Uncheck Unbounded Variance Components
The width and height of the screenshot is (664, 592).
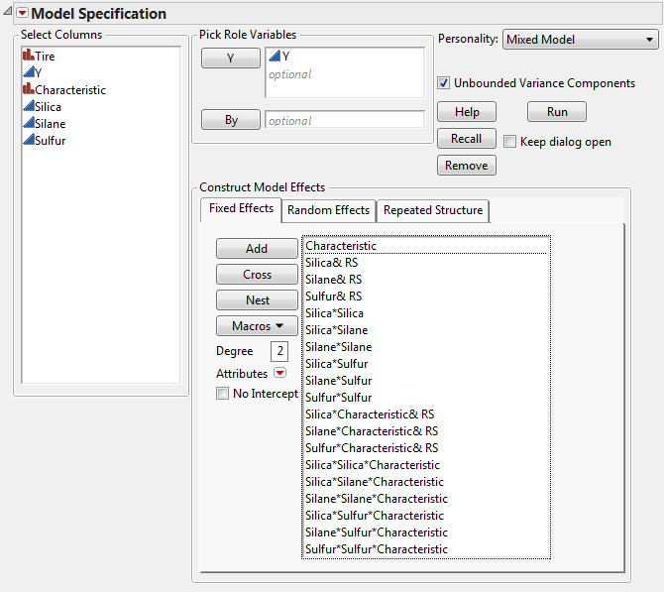pos(443,83)
